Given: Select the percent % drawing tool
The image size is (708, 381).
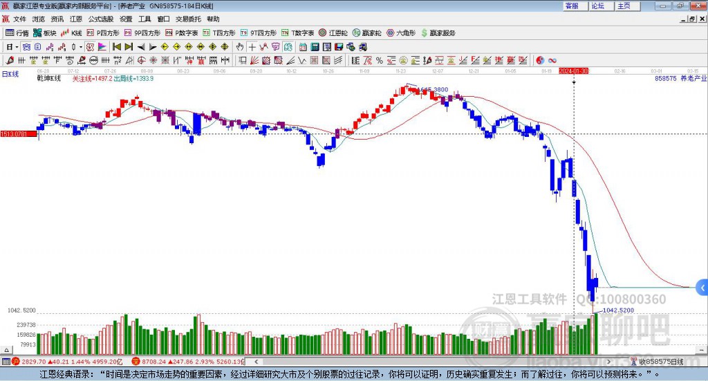Looking at the screenshot, I should tap(380, 60).
